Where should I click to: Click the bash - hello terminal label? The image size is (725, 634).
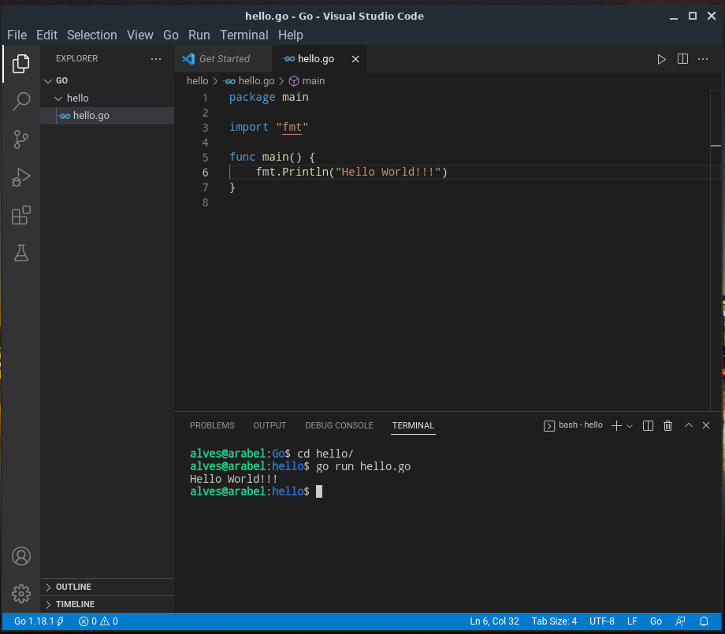tap(574, 425)
